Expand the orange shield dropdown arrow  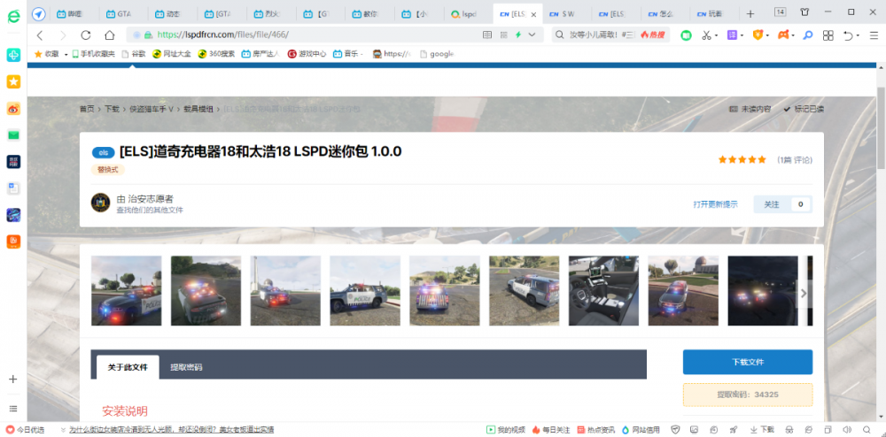768,35
